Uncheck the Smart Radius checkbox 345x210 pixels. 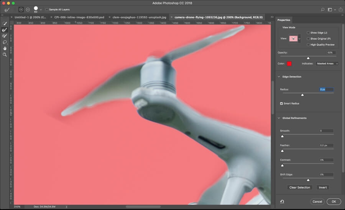coord(281,103)
